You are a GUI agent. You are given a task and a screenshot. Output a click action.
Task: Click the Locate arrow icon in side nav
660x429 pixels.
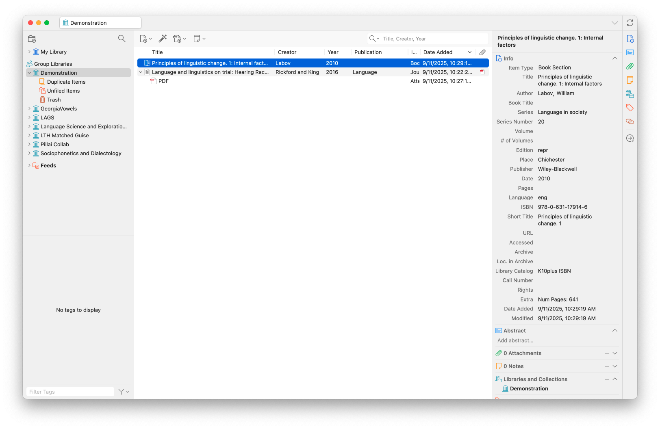coord(630,138)
